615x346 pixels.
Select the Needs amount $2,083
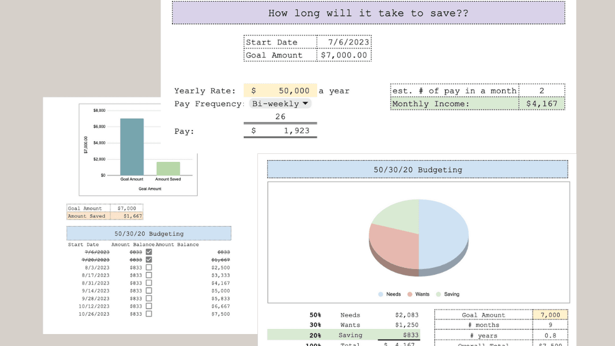(407, 315)
